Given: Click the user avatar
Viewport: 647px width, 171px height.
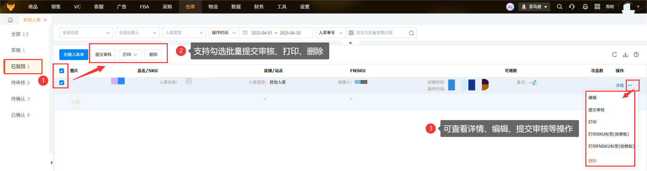Looking at the screenshot, I should click(x=628, y=7).
